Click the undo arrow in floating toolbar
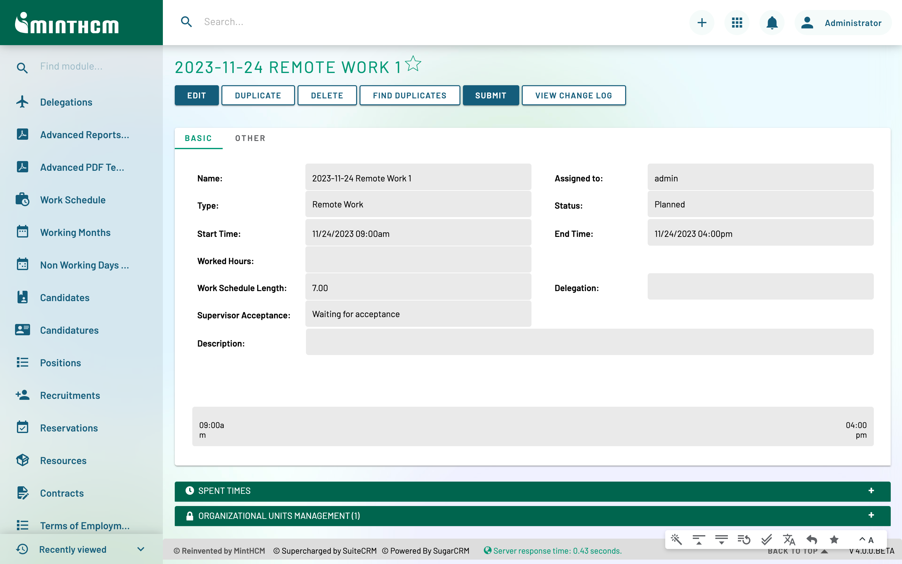Image resolution: width=902 pixels, height=564 pixels. coord(811,539)
